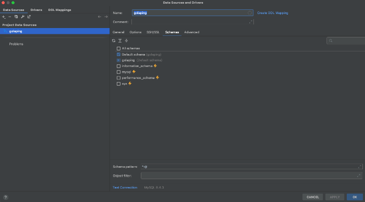This screenshot has height=202, width=365.
Task: Remove the selected data source with minus icon
Action: (10, 17)
